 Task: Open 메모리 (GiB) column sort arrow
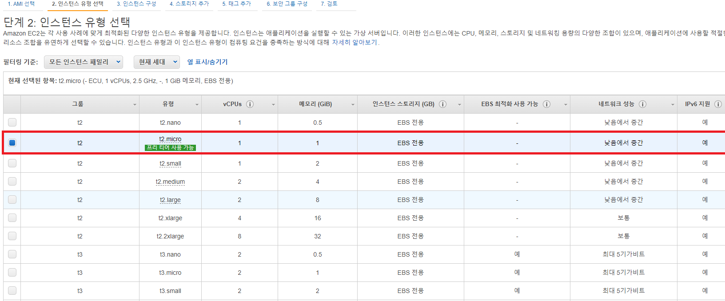(x=353, y=105)
